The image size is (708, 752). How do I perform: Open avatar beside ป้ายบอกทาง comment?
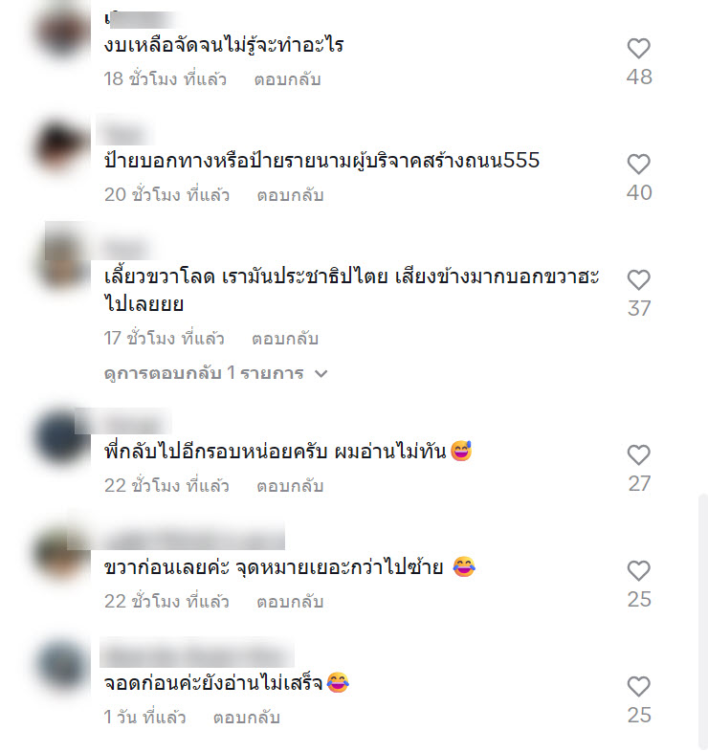[61, 146]
